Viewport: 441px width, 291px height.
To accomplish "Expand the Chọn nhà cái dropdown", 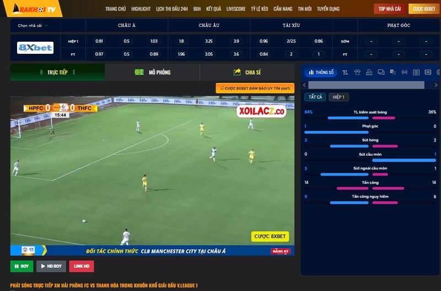I will click(33, 25).
